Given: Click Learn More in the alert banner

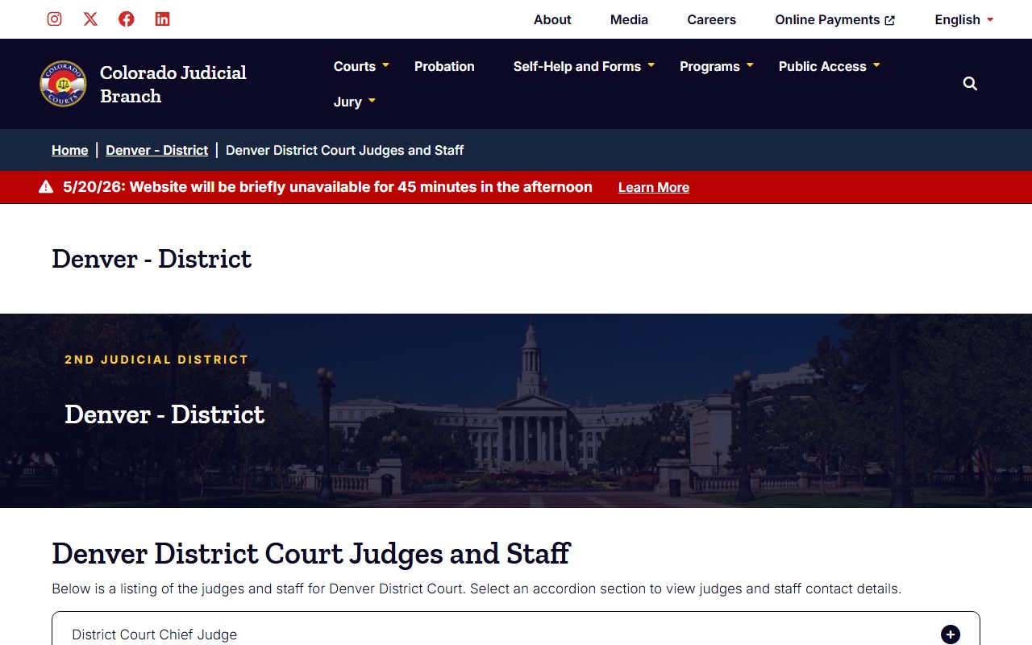Looking at the screenshot, I should 654,187.
